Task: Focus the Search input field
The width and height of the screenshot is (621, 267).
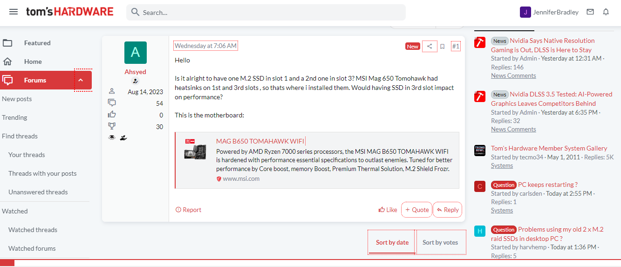Action: tap(266, 13)
